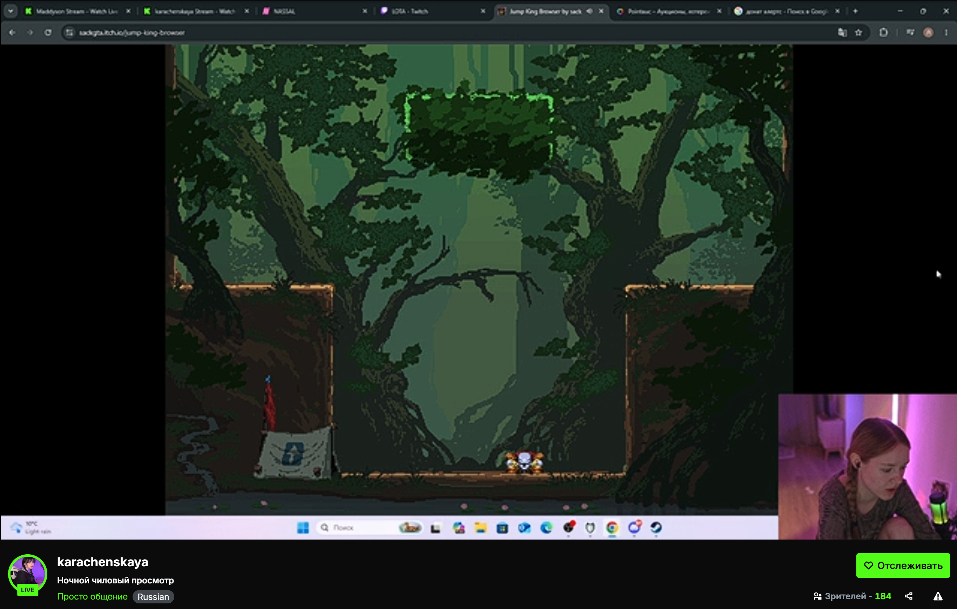The width and height of the screenshot is (957, 609).
Task: Close the Pointauc tab
Action: [x=719, y=11]
